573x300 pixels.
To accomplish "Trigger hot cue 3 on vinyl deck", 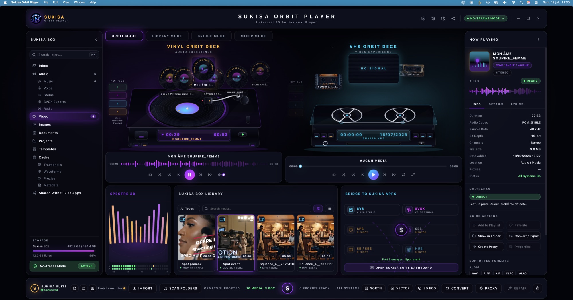I will tap(118, 104).
